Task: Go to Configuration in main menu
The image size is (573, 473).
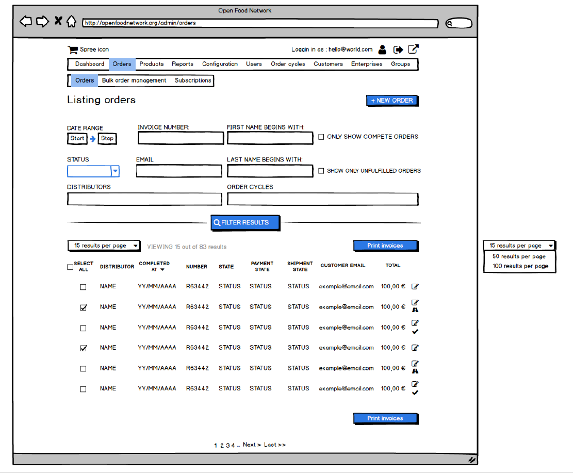Action: click(220, 64)
